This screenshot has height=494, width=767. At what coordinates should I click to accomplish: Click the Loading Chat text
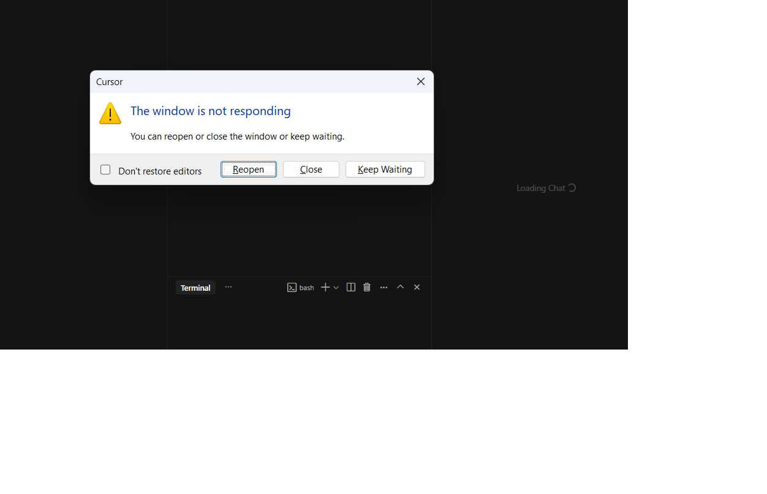tap(540, 188)
